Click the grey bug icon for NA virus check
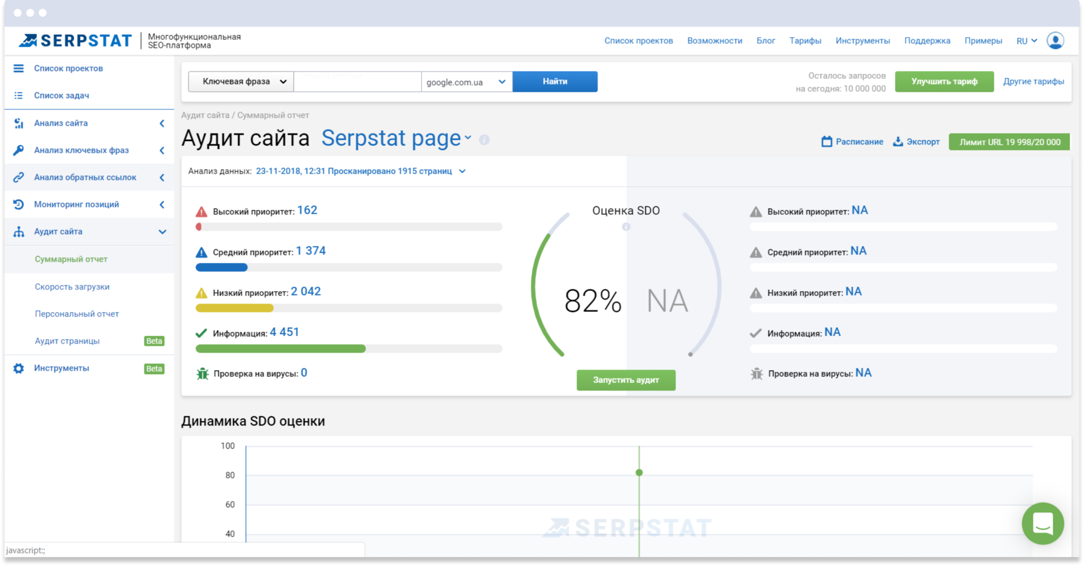The height and width of the screenshot is (566, 1084). 756,373
